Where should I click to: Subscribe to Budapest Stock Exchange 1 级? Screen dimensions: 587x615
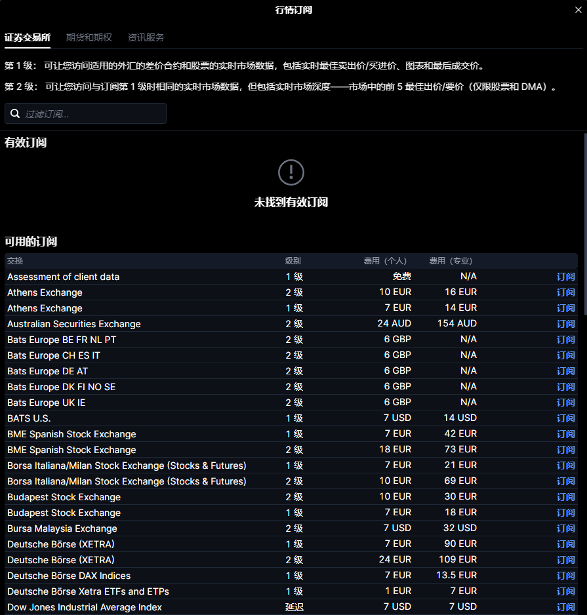coord(566,513)
